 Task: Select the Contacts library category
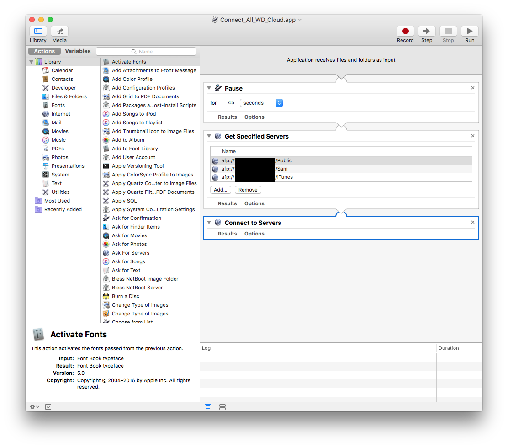point(62,79)
